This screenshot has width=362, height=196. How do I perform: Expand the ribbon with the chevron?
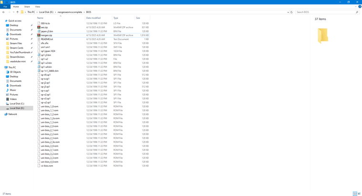click(x=356, y=7)
